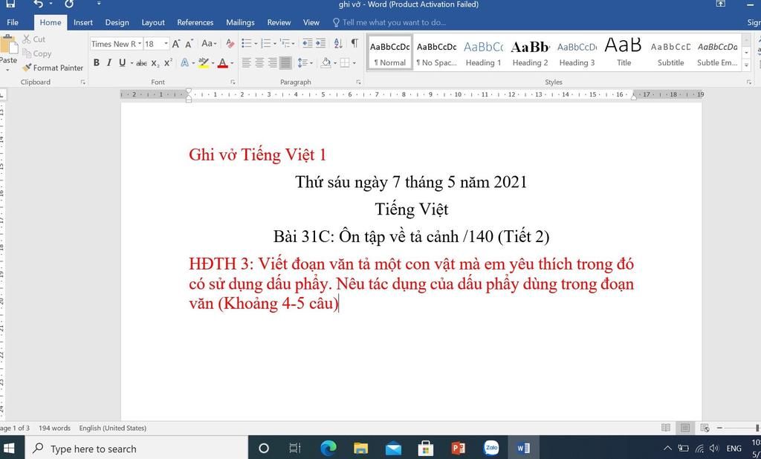Click the yellow text highlight swatch
This screenshot has width=761, height=459.
click(x=204, y=63)
